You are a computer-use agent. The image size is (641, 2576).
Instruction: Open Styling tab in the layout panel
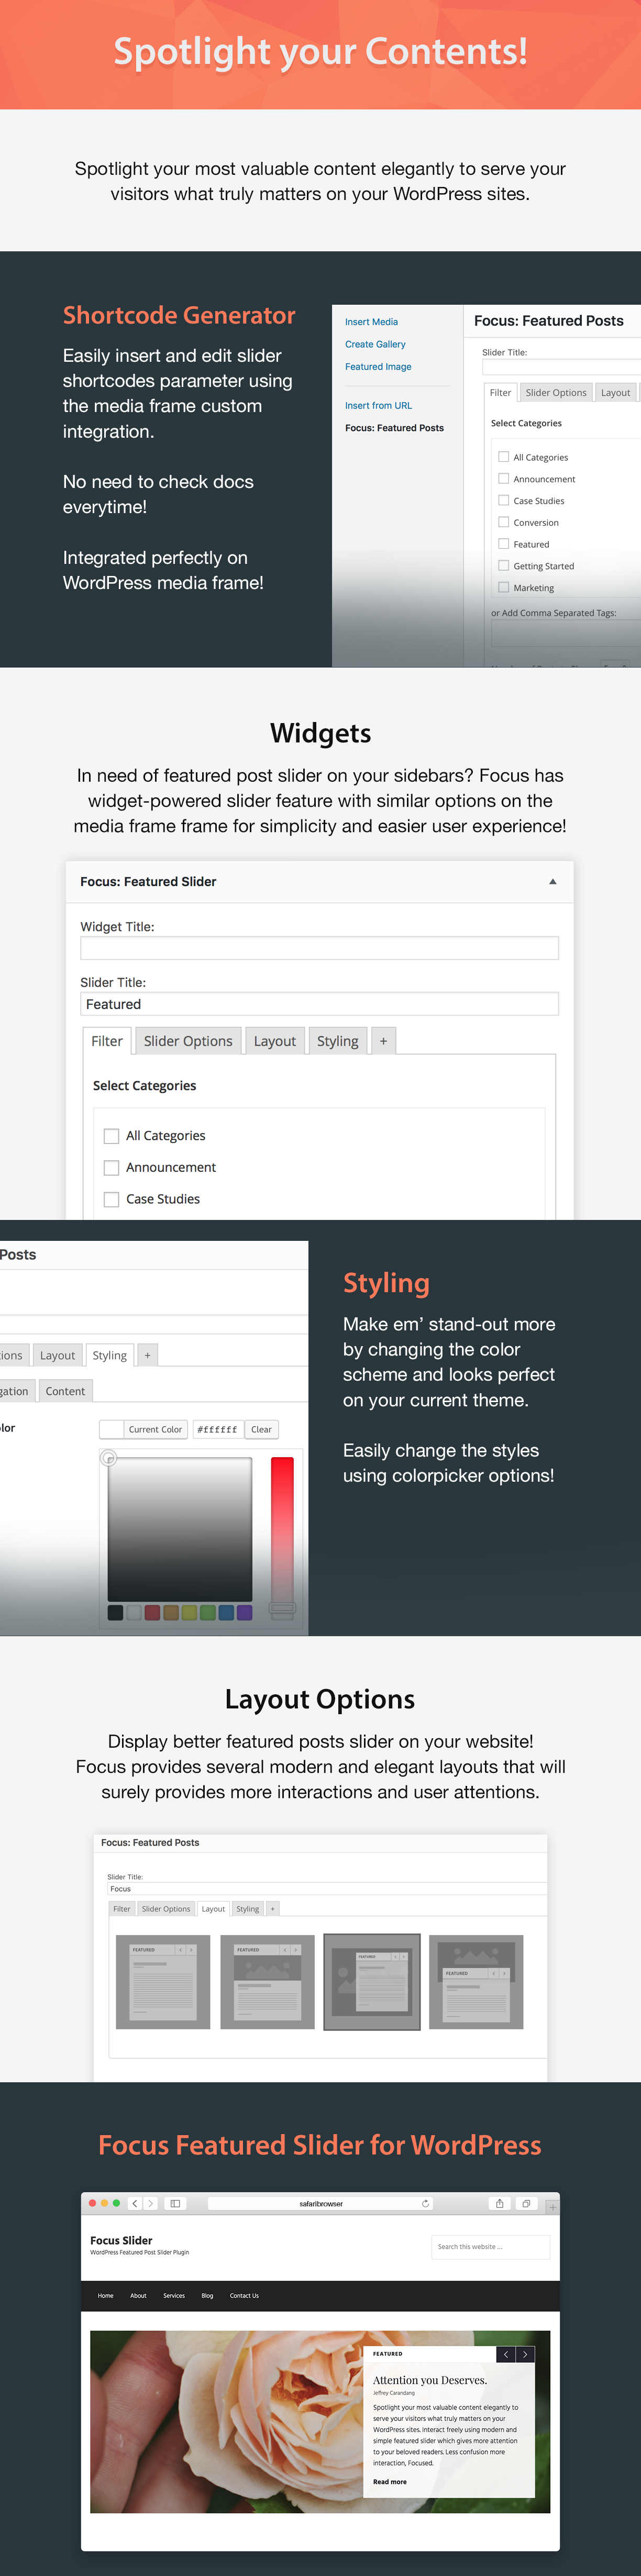coord(247,1909)
